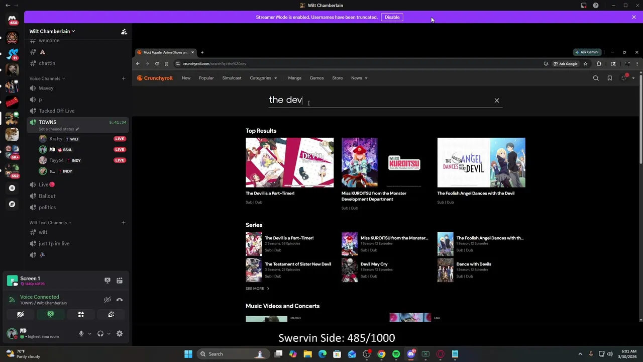Open the New menu on Crunchyroll
This screenshot has height=362, width=643.
pyautogui.click(x=186, y=78)
